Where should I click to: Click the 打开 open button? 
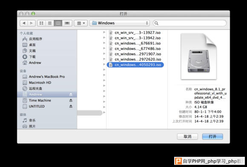click(213, 136)
